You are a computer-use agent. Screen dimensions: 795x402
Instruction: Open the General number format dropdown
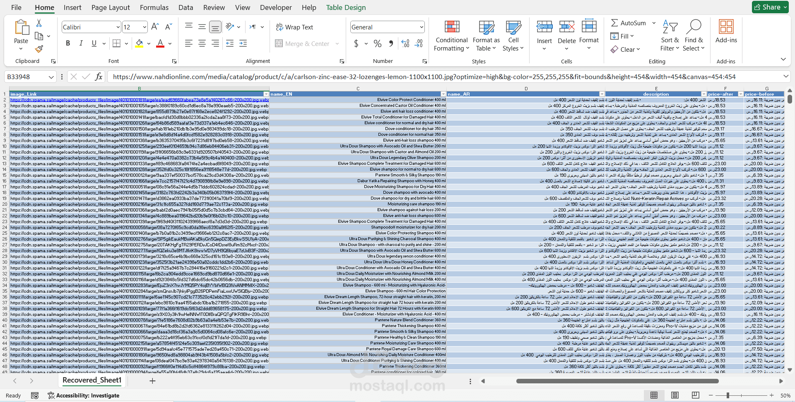tap(422, 27)
